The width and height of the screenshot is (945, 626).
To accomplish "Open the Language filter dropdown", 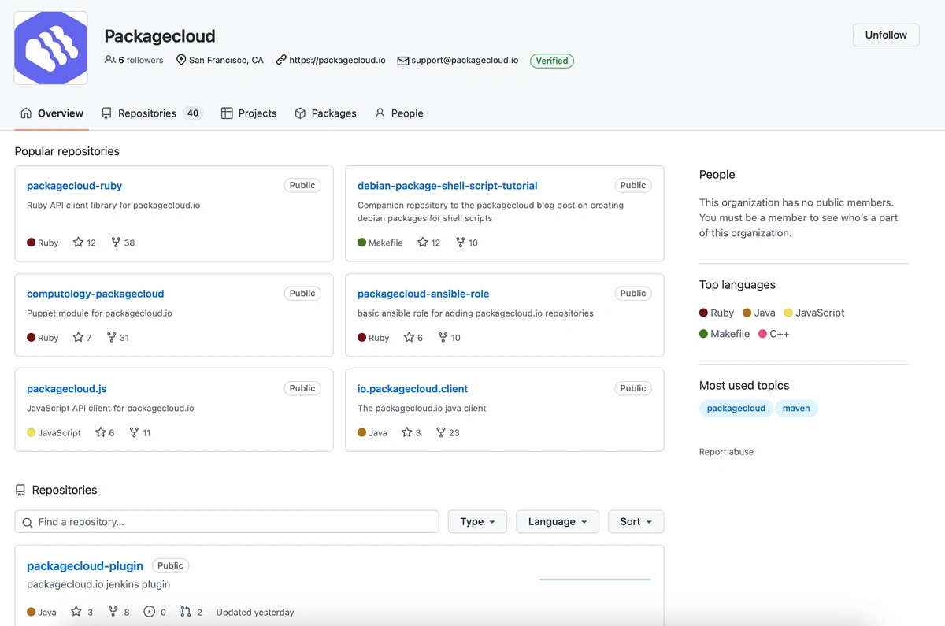I will [557, 521].
